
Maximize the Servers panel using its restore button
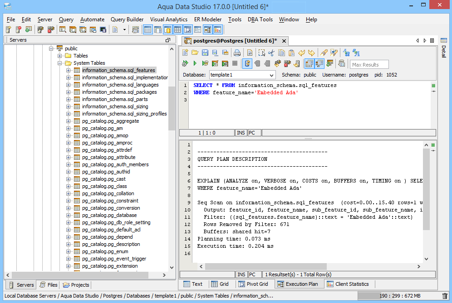pyautogui.click(x=168, y=40)
